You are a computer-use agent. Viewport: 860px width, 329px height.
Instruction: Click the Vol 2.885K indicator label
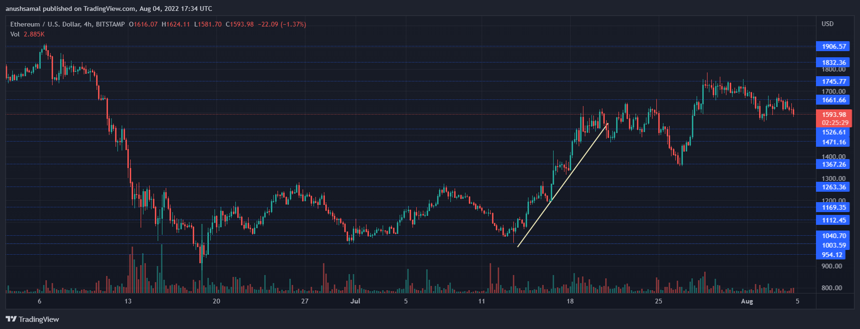[27, 34]
